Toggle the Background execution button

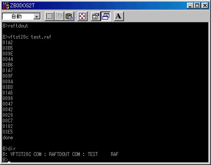[x=105, y=16]
